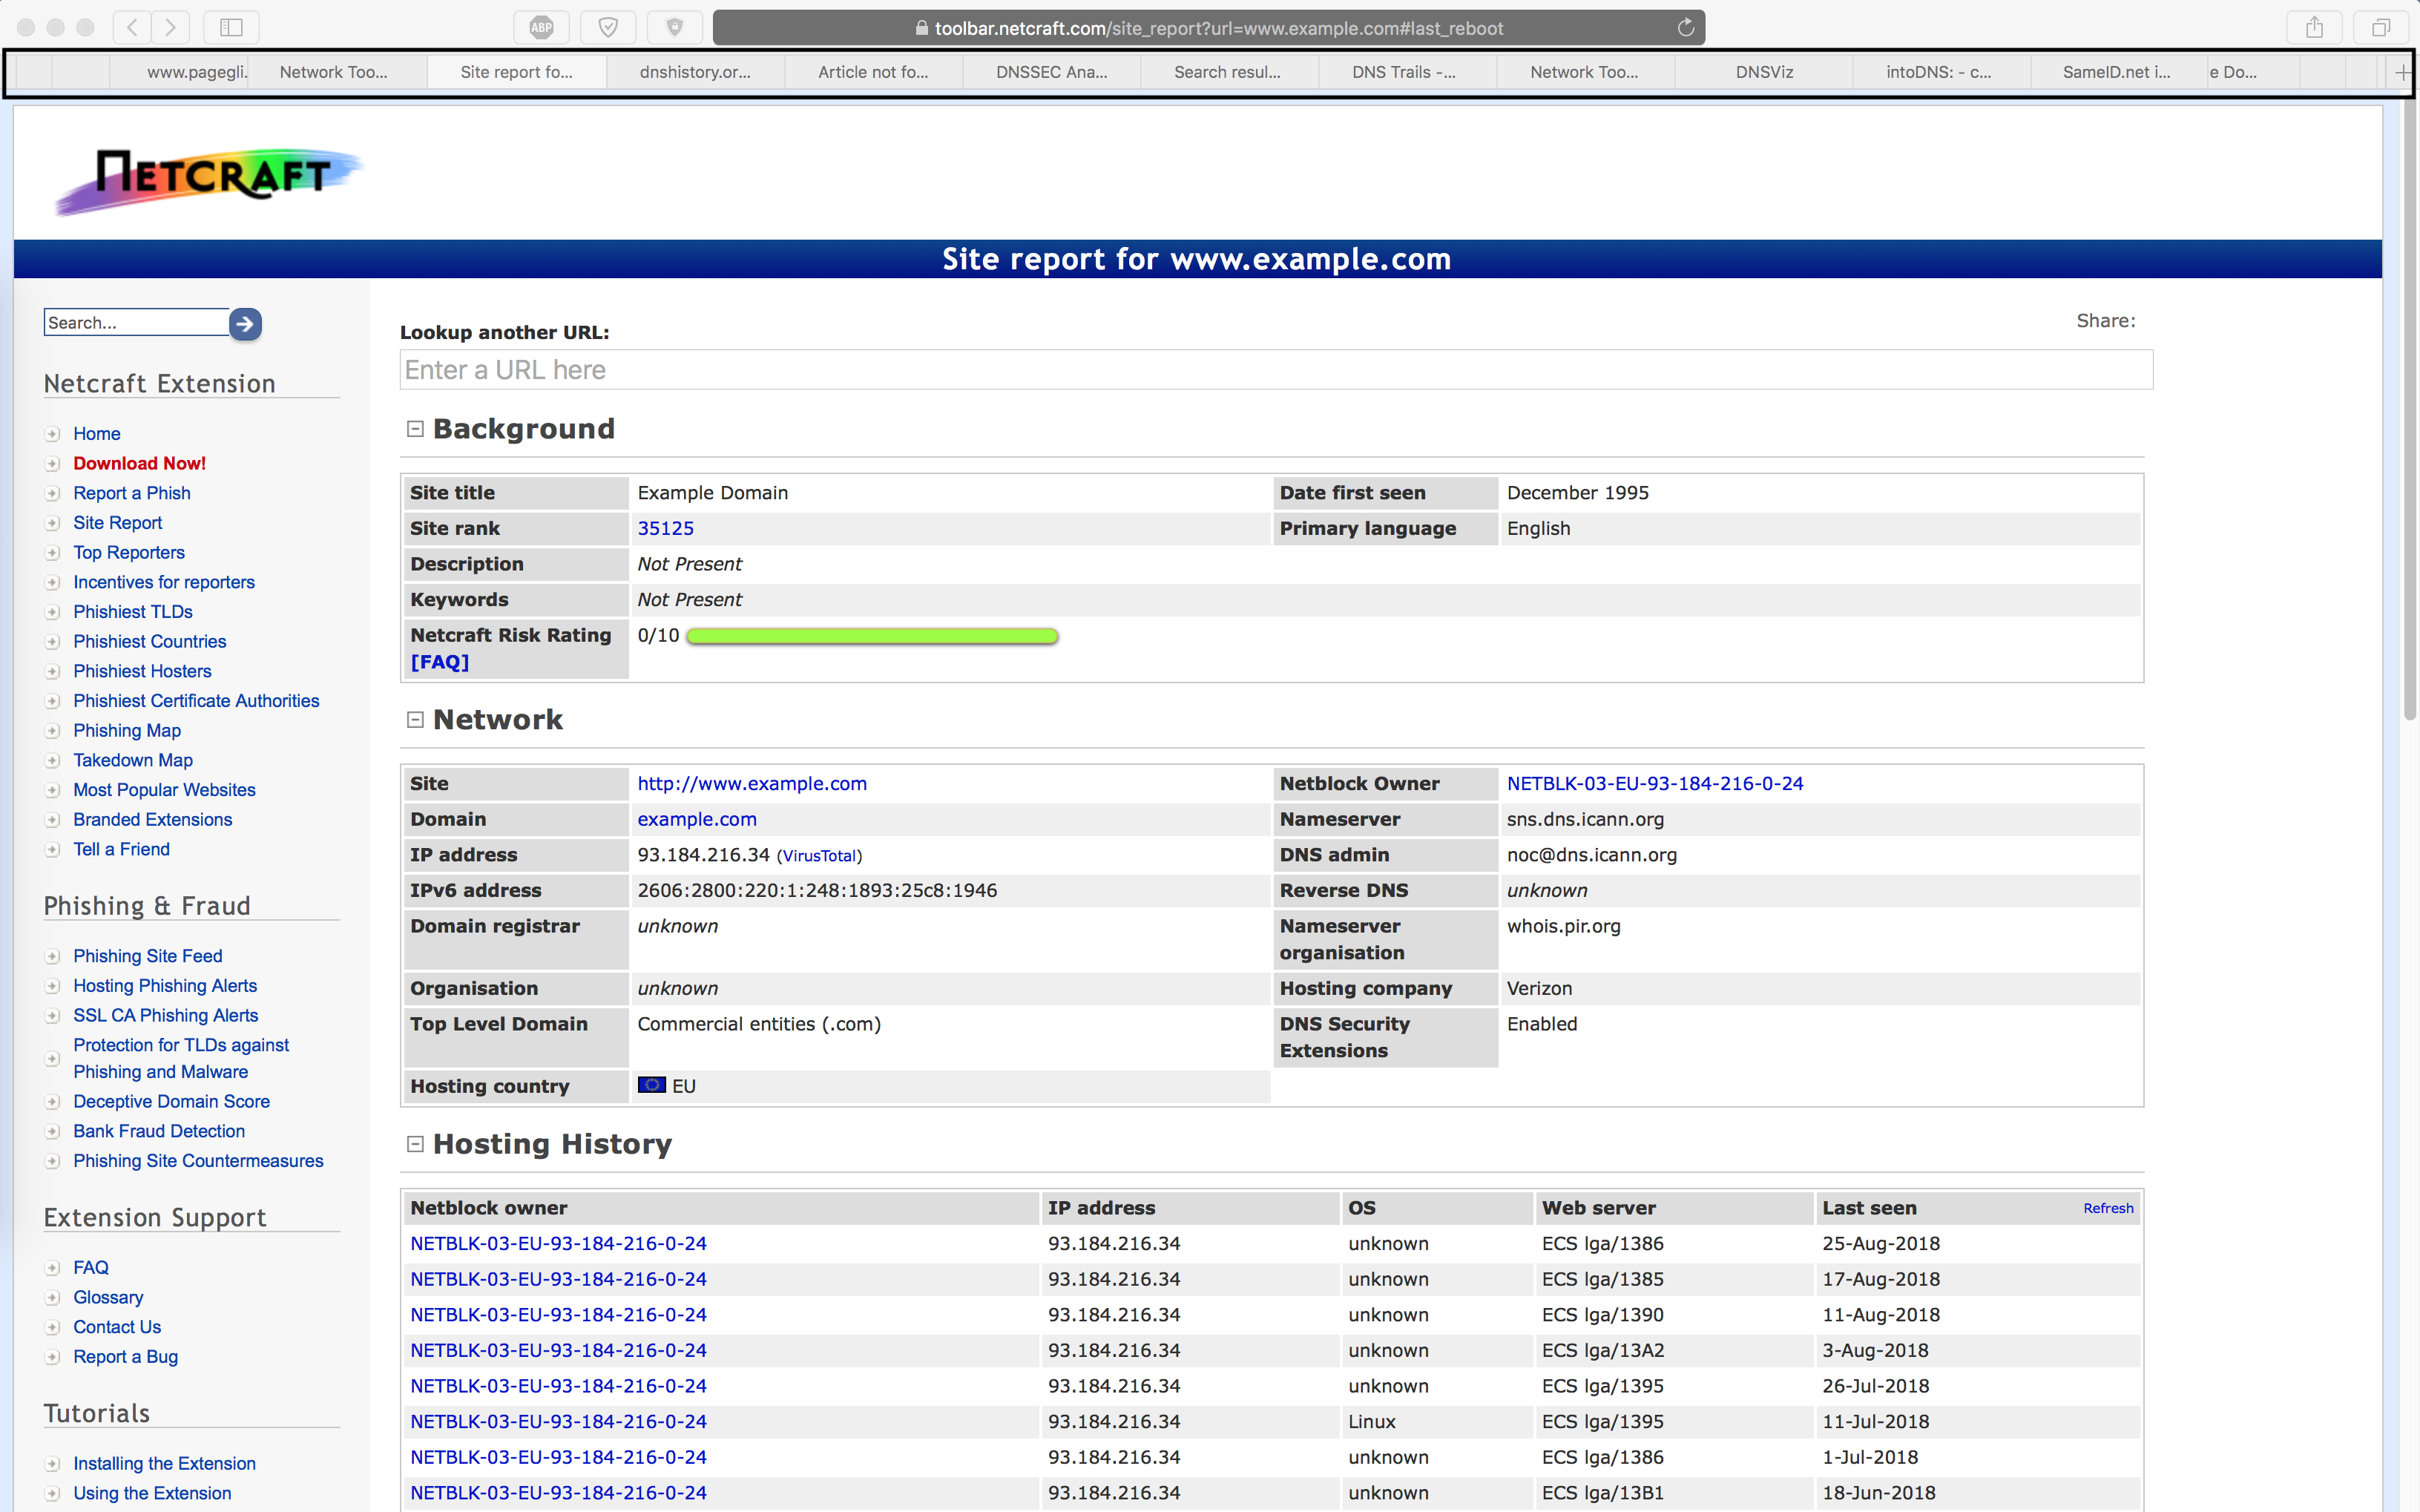Screen dimensions: 2420x1512
Task: Click the AdBlock Plus toolbar icon
Action: [541, 28]
